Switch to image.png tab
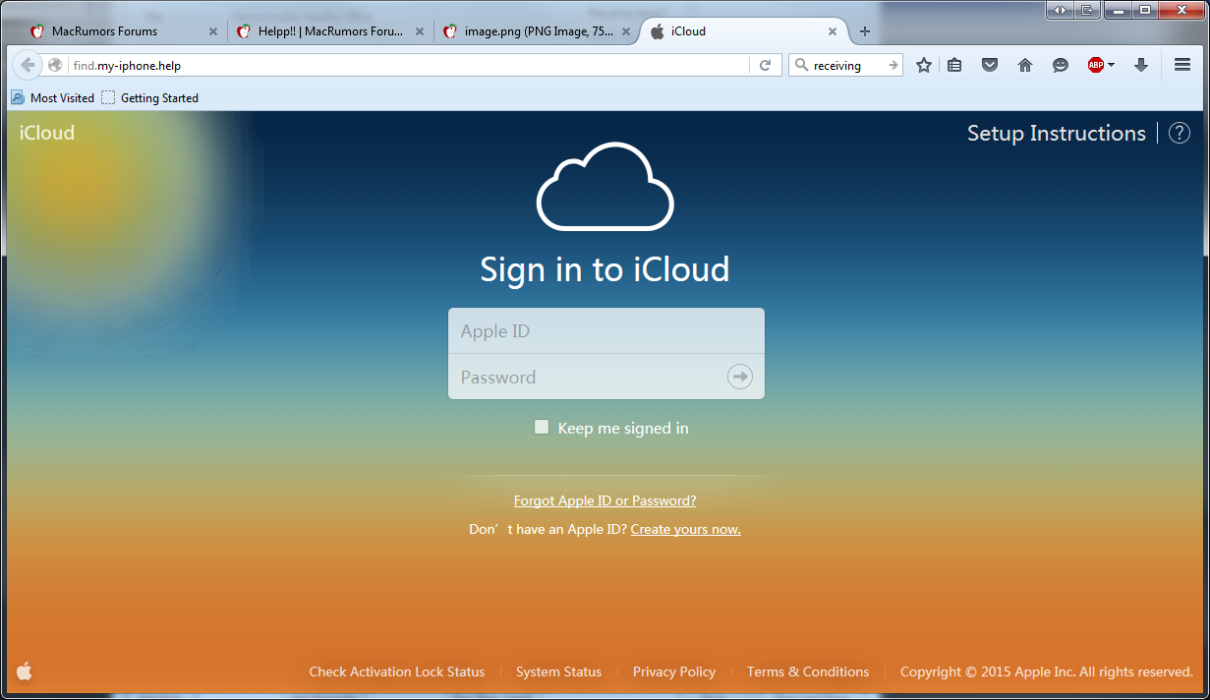1210x700 pixels. [x=537, y=31]
